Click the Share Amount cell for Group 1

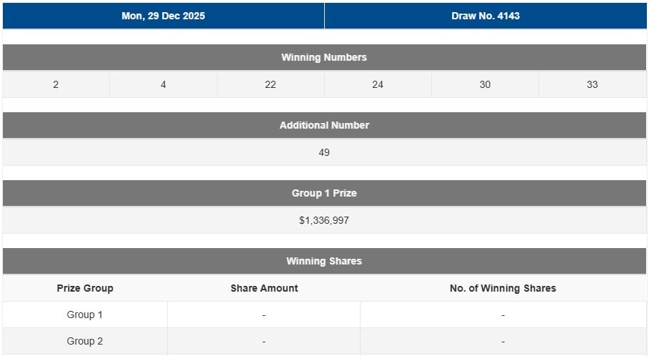point(264,315)
